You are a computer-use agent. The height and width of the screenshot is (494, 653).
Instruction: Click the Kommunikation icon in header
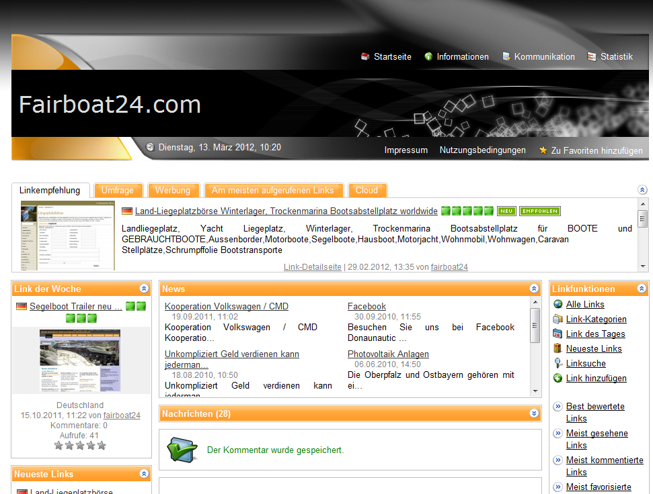point(506,56)
